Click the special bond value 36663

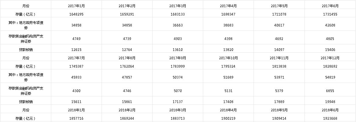click(x=178, y=25)
